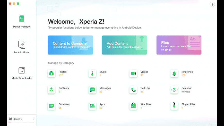Screen dimensions: 224x126
Task: Open the Apps android icon
Action: pyautogui.click(x=92, y=106)
